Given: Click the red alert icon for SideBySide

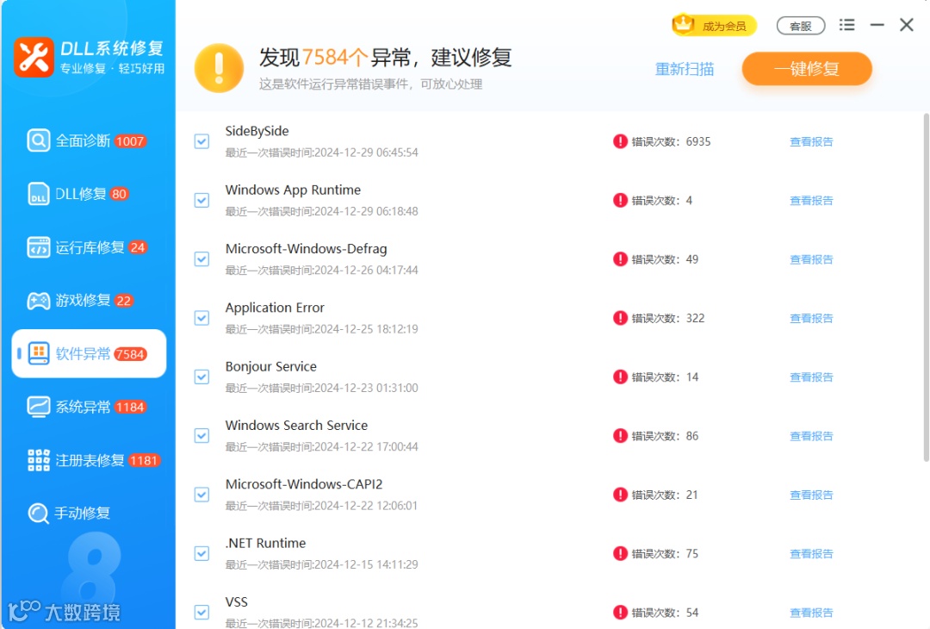Looking at the screenshot, I should pyautogui.click(x=620, y=141).
